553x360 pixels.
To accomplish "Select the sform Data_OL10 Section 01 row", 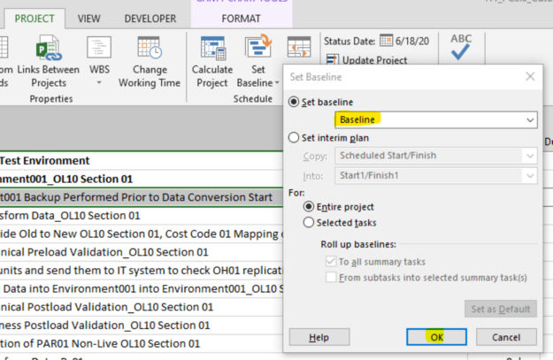I will [x=141, y=216].
